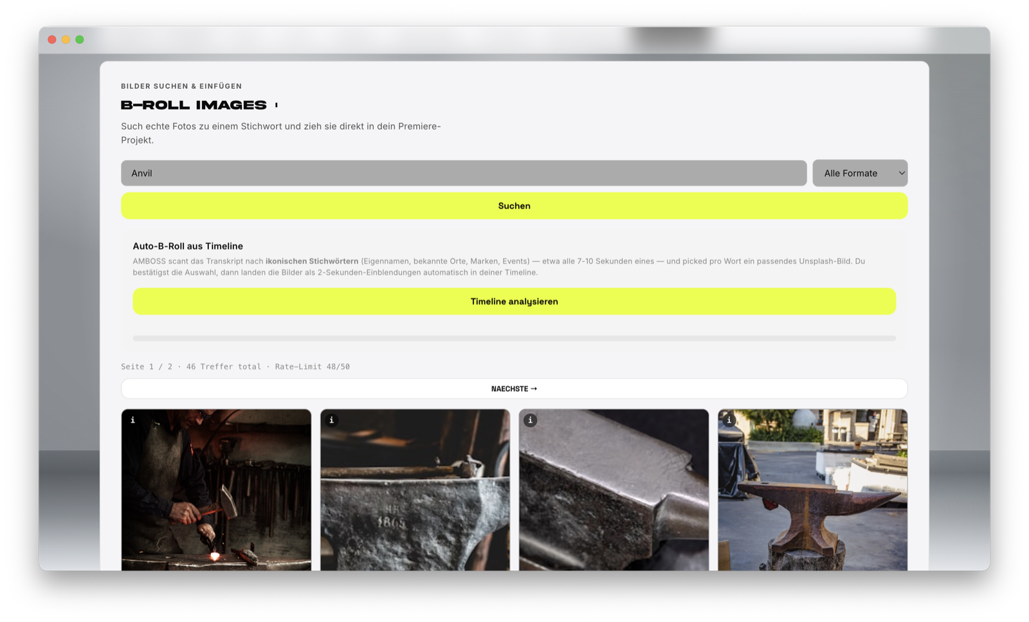The width and height of the screenshot is (1029, 622).
Task: Click 'Seite 1 / 2' results status text
Action: tap(147, 367)
